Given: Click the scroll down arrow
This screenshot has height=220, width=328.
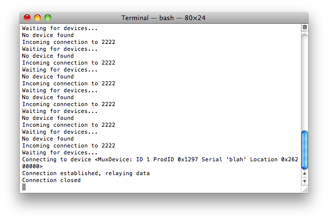Looking at the screenshot, I should point(304,182).
